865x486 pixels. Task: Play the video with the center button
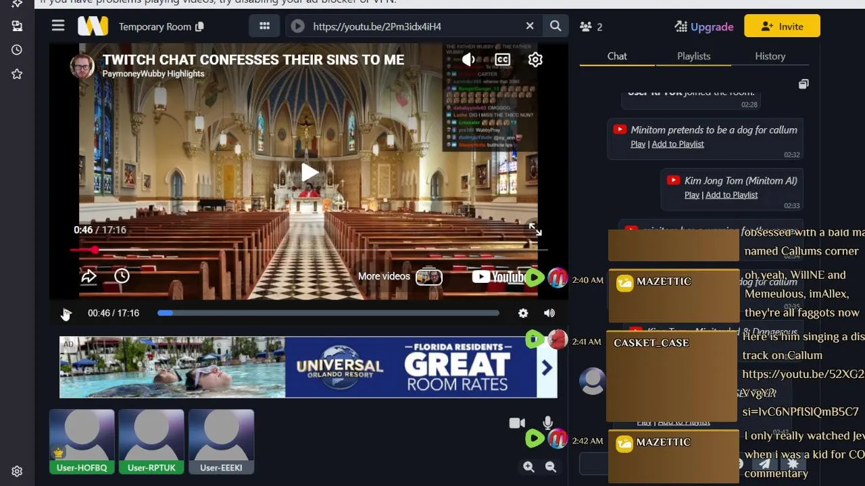309,172
